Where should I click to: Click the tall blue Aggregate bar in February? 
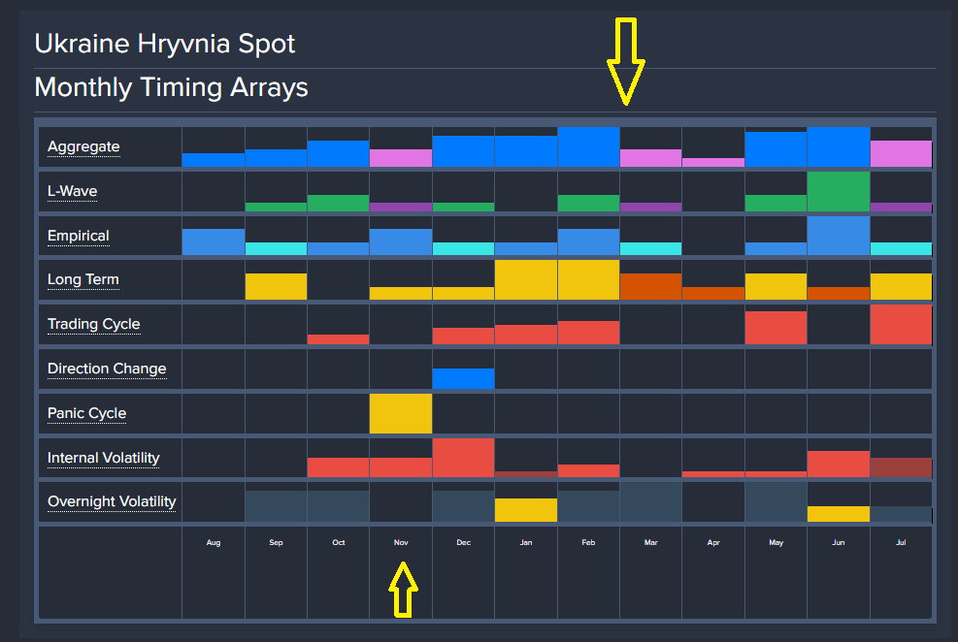pos(588,147)
